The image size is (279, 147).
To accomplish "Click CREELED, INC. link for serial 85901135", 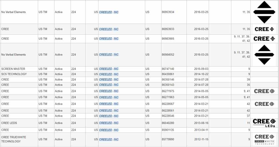I will pos(109,130).
